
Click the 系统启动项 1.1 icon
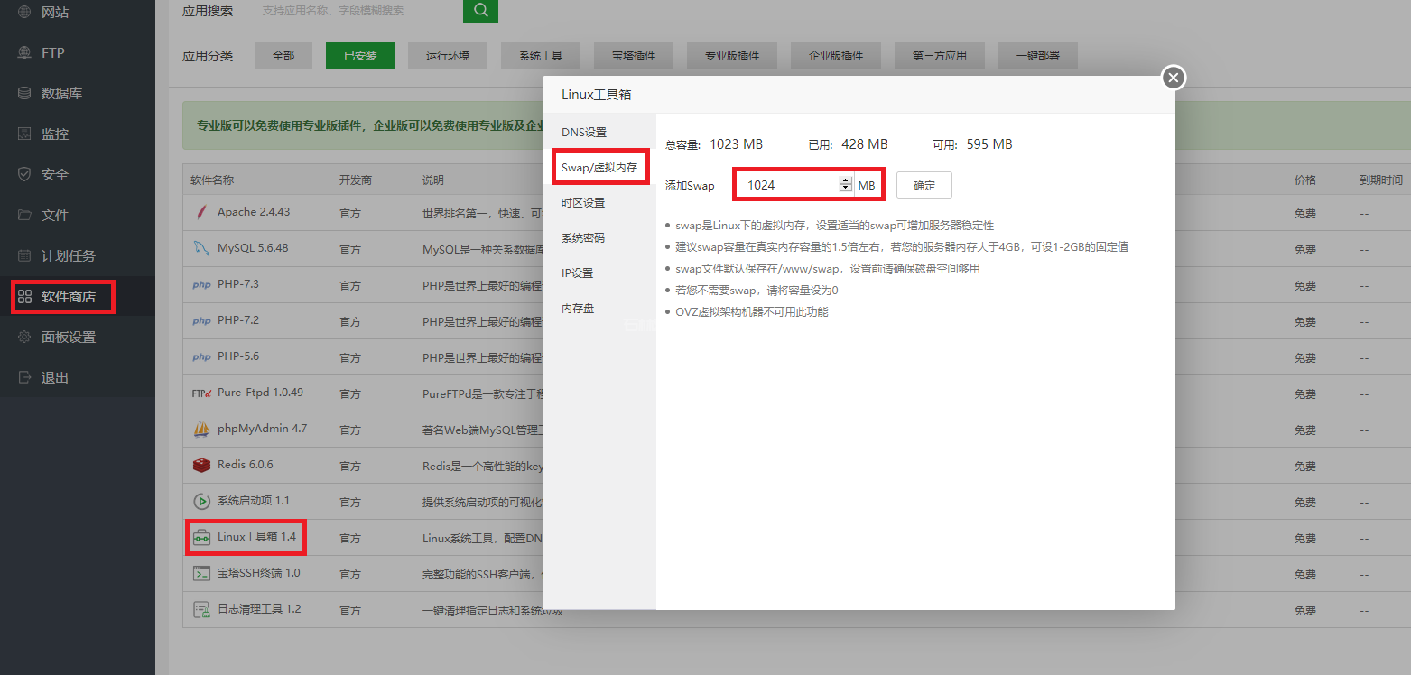pos(200,502)
